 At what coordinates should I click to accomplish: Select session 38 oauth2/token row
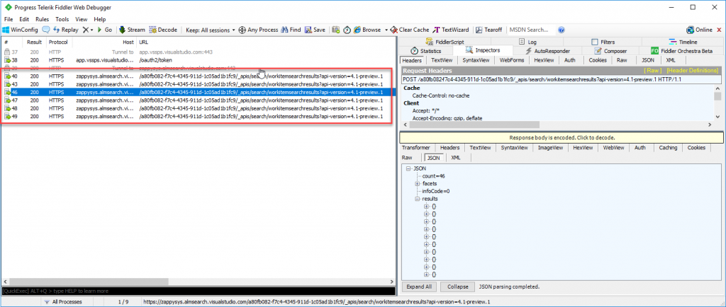198,60
